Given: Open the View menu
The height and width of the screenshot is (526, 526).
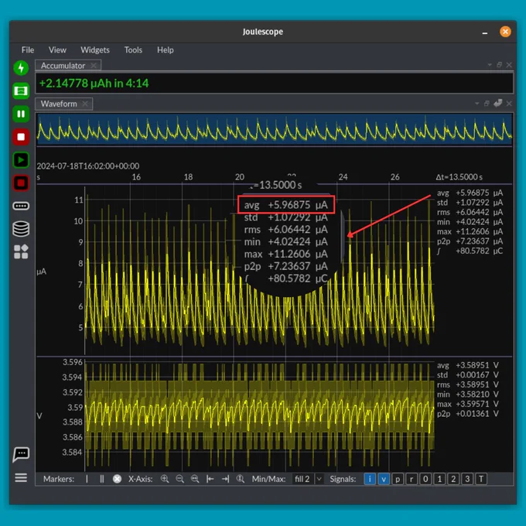Looking at the screenshot, I should click(57, 50).
